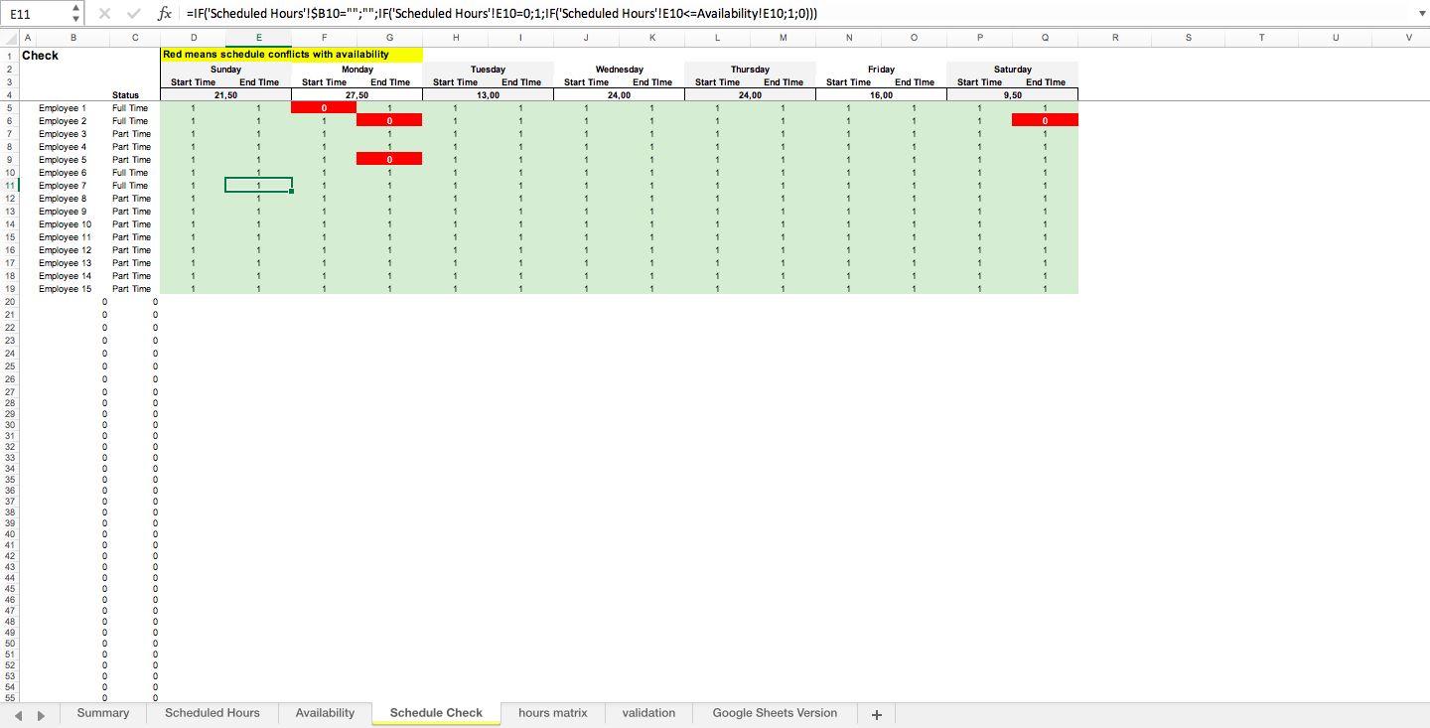The height and width of the screenshot is (728, 1430).
Task: Click the 'Monday' header cell
Action: (x=357, y=70)
